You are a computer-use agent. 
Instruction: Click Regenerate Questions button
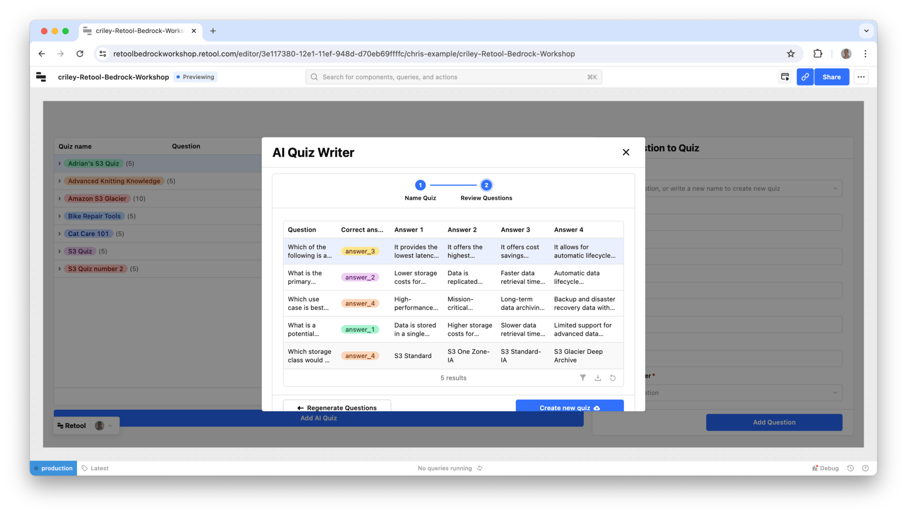coord(337,406)
